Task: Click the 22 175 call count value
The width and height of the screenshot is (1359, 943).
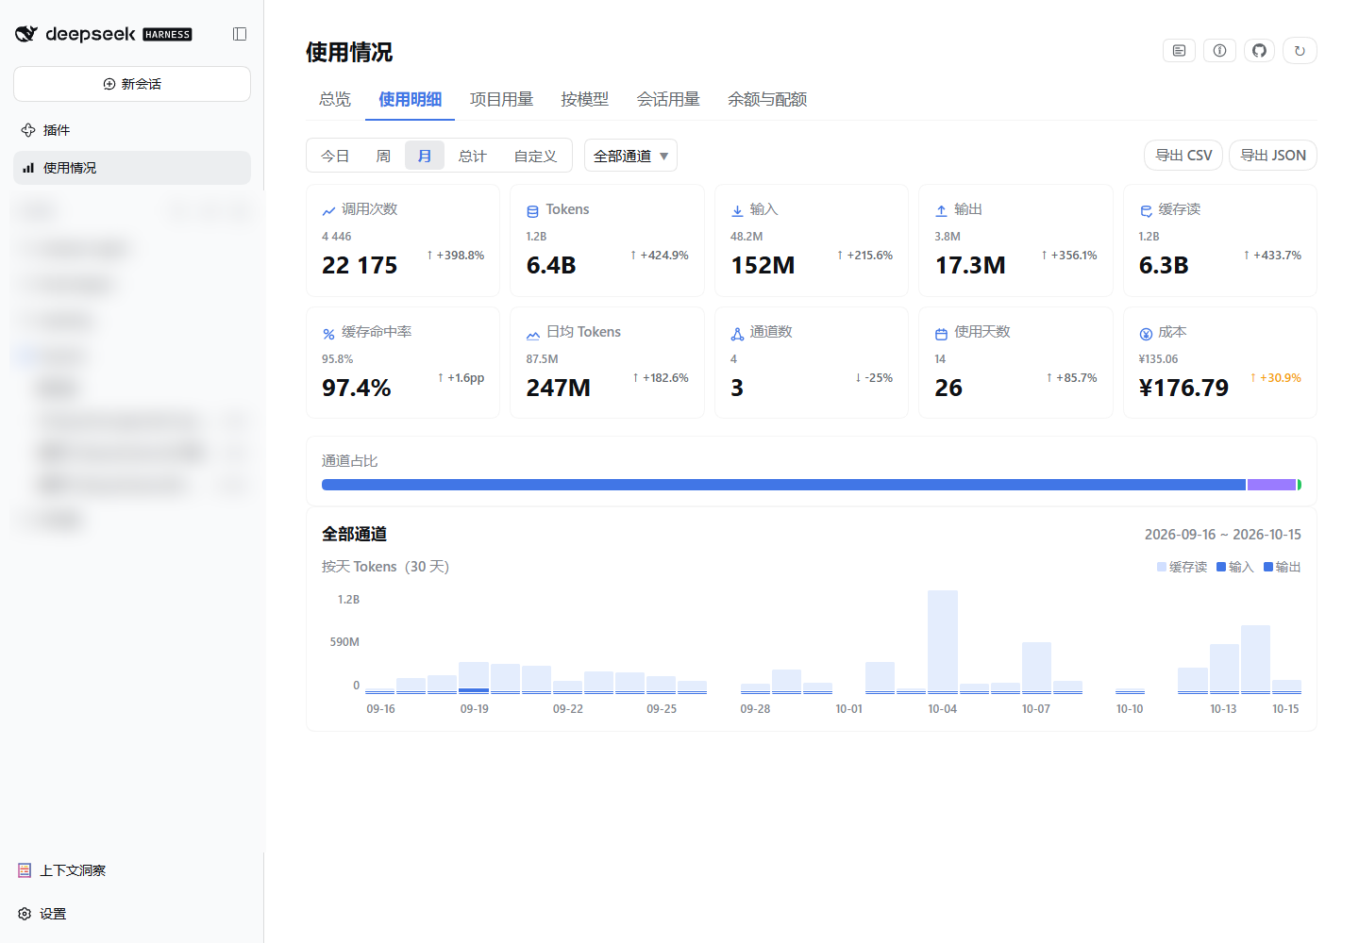Action: click(360, 266)
